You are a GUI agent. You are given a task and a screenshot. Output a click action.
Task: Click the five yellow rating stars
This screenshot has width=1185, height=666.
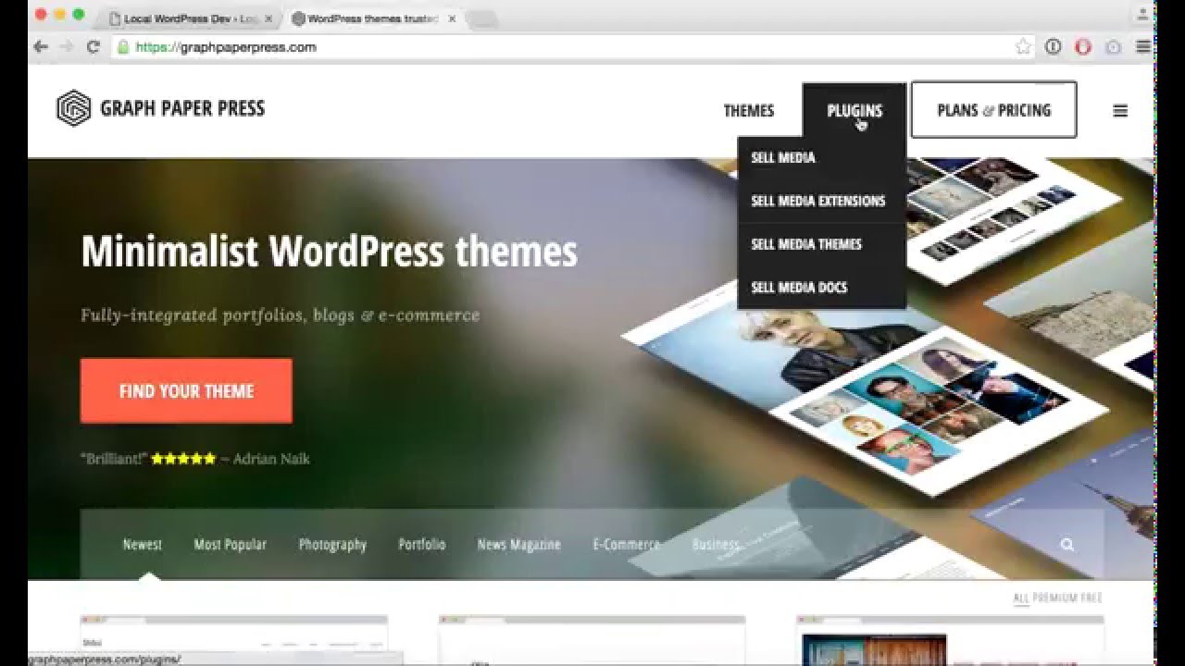point(183,459)
